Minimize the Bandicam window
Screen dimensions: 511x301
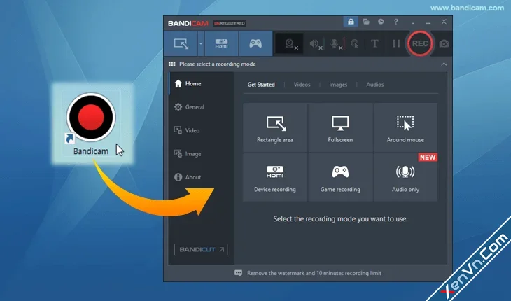pyautogui.click(x=428, y=22)
